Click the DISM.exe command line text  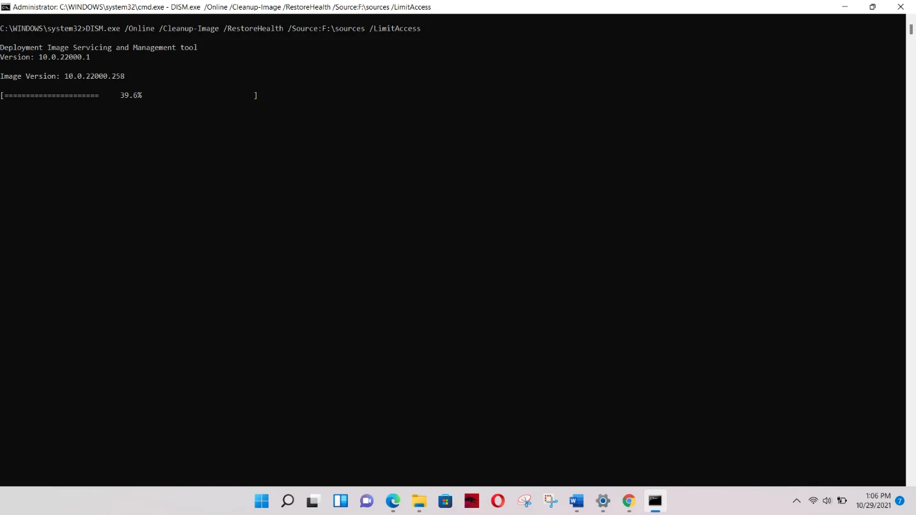pos(253,29)
